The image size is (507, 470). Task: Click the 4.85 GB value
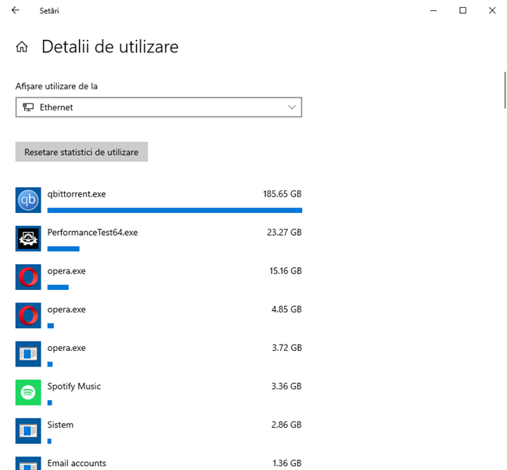(x=286, y=309)
